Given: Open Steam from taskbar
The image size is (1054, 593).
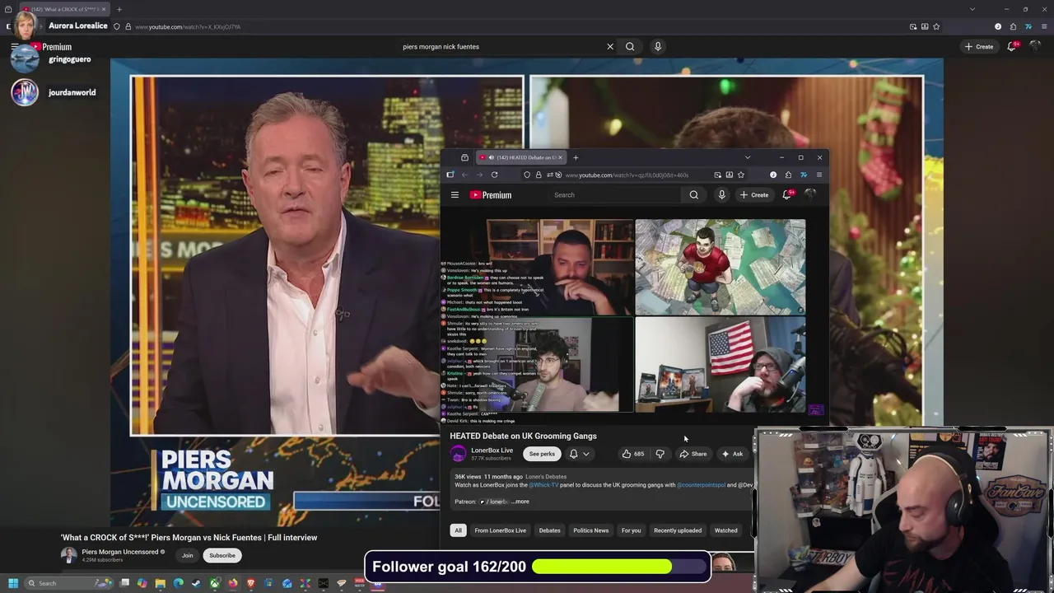Looking at the screenshot, I should tap(197, 583).
